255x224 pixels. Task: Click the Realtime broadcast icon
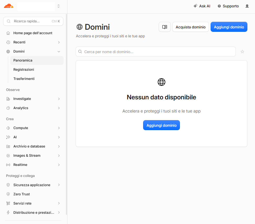click(x=8, y=165)
